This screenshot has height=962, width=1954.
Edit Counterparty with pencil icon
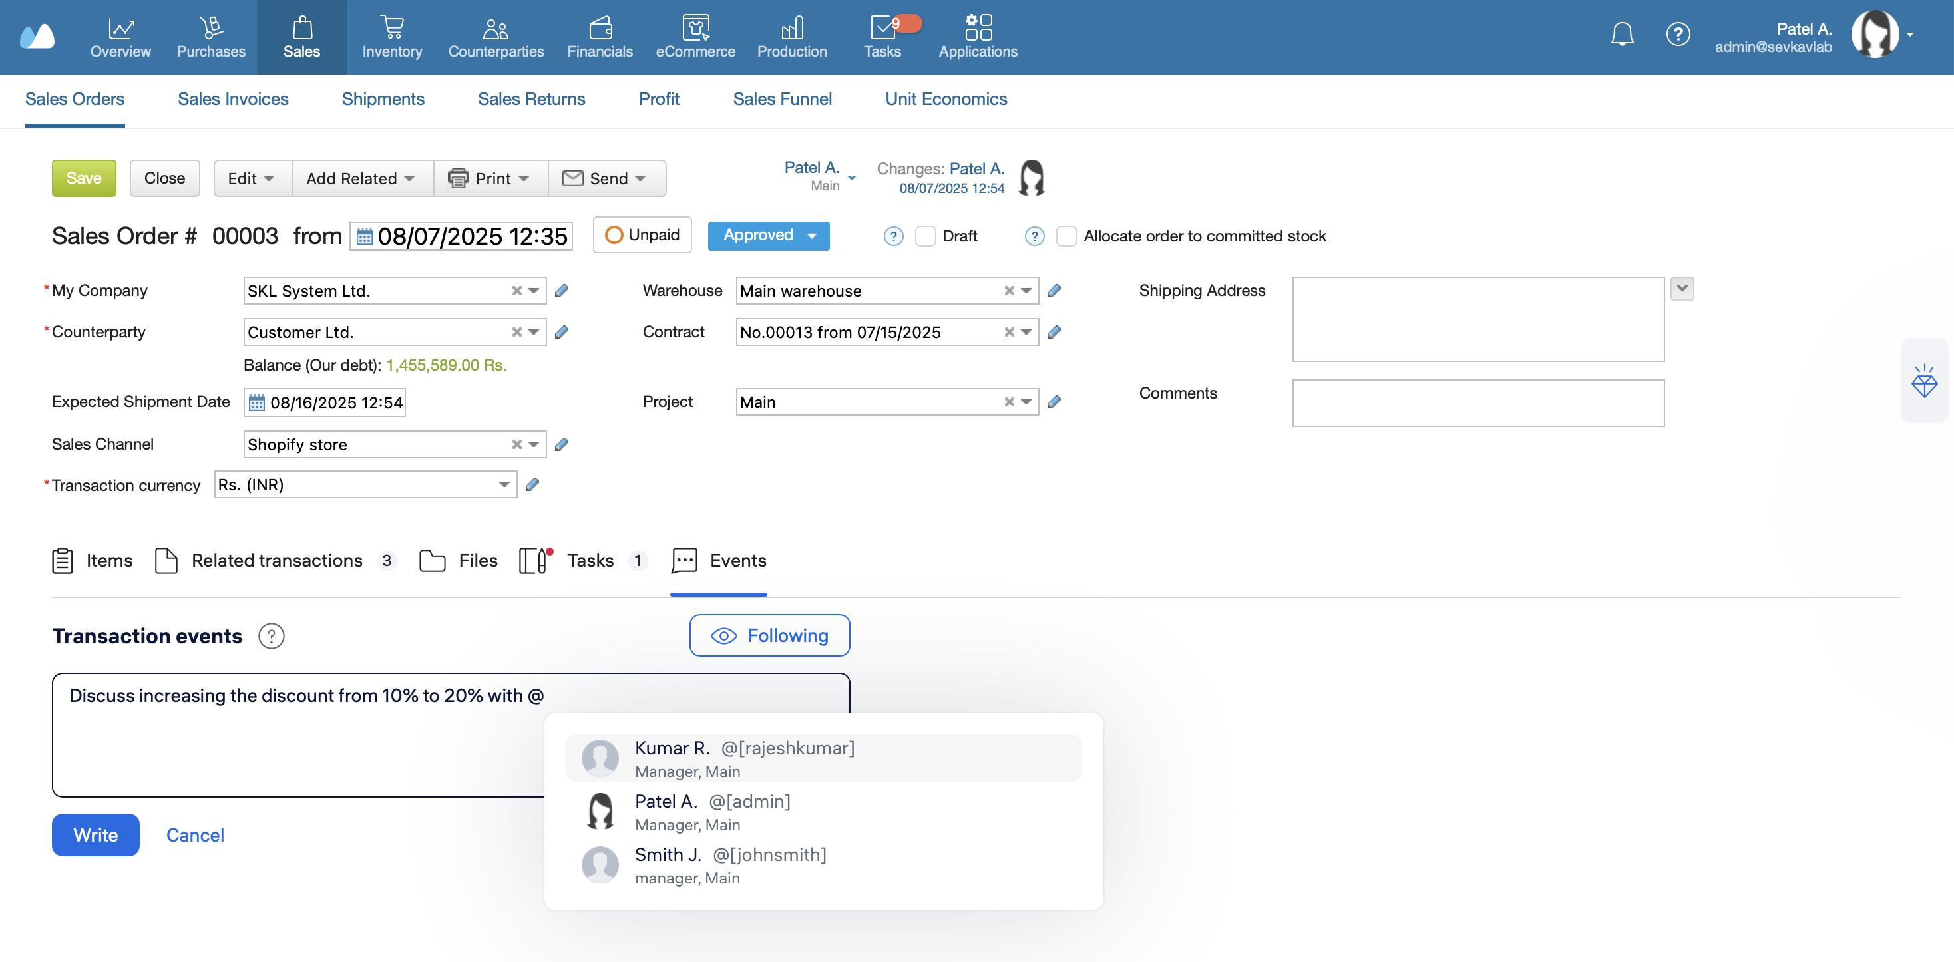[561, 332]
